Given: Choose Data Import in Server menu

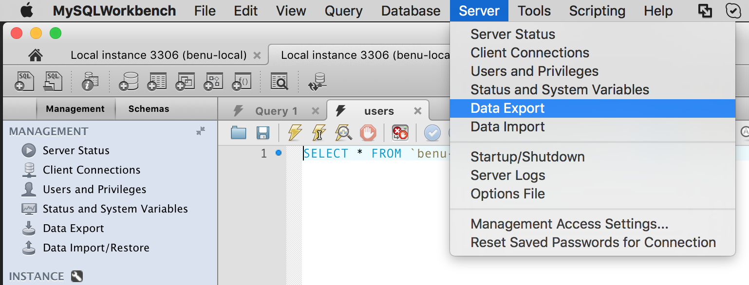Looking at the screenshot, I should click(x=592, y=126).
